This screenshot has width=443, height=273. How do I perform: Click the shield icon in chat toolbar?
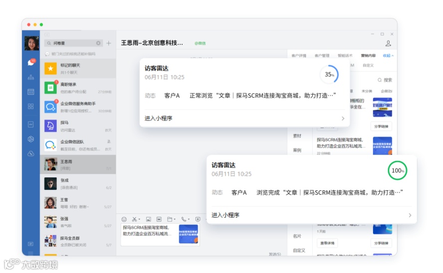[198, 219]
